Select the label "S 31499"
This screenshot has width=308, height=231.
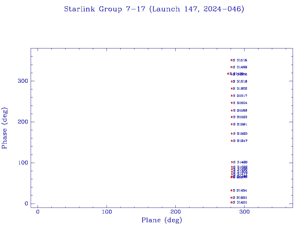click(240, 67)
